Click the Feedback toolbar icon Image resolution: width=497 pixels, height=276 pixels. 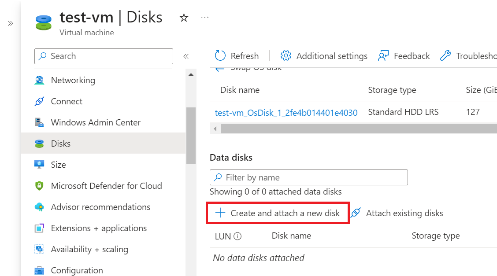click(x=404, y=56)
